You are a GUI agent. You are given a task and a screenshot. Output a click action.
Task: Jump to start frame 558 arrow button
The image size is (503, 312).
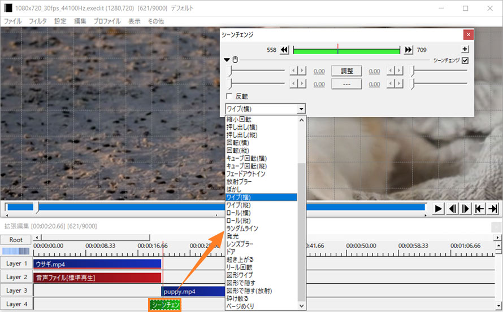click(284, 50)
